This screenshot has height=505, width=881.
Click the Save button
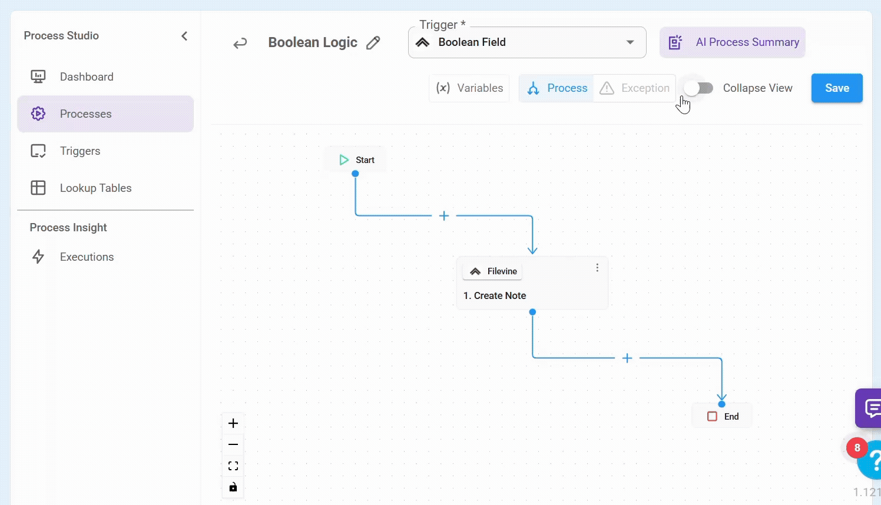[836, 88]
